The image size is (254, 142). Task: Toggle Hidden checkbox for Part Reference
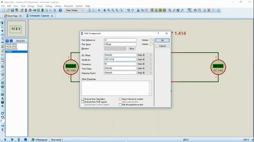pos(151,40)
